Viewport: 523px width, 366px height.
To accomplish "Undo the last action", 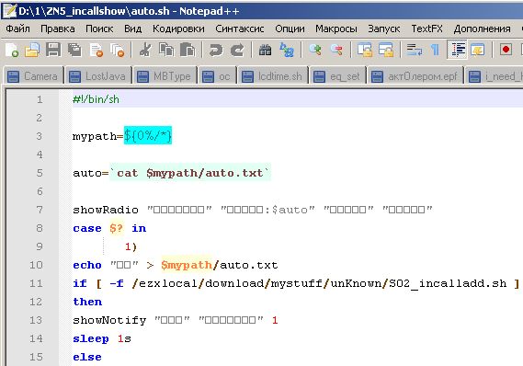I will 216,50.
